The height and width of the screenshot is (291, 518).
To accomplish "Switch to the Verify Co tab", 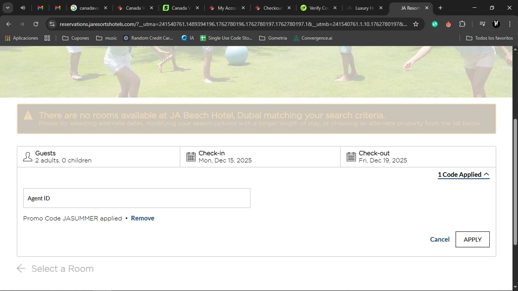I will coord(319,8).
